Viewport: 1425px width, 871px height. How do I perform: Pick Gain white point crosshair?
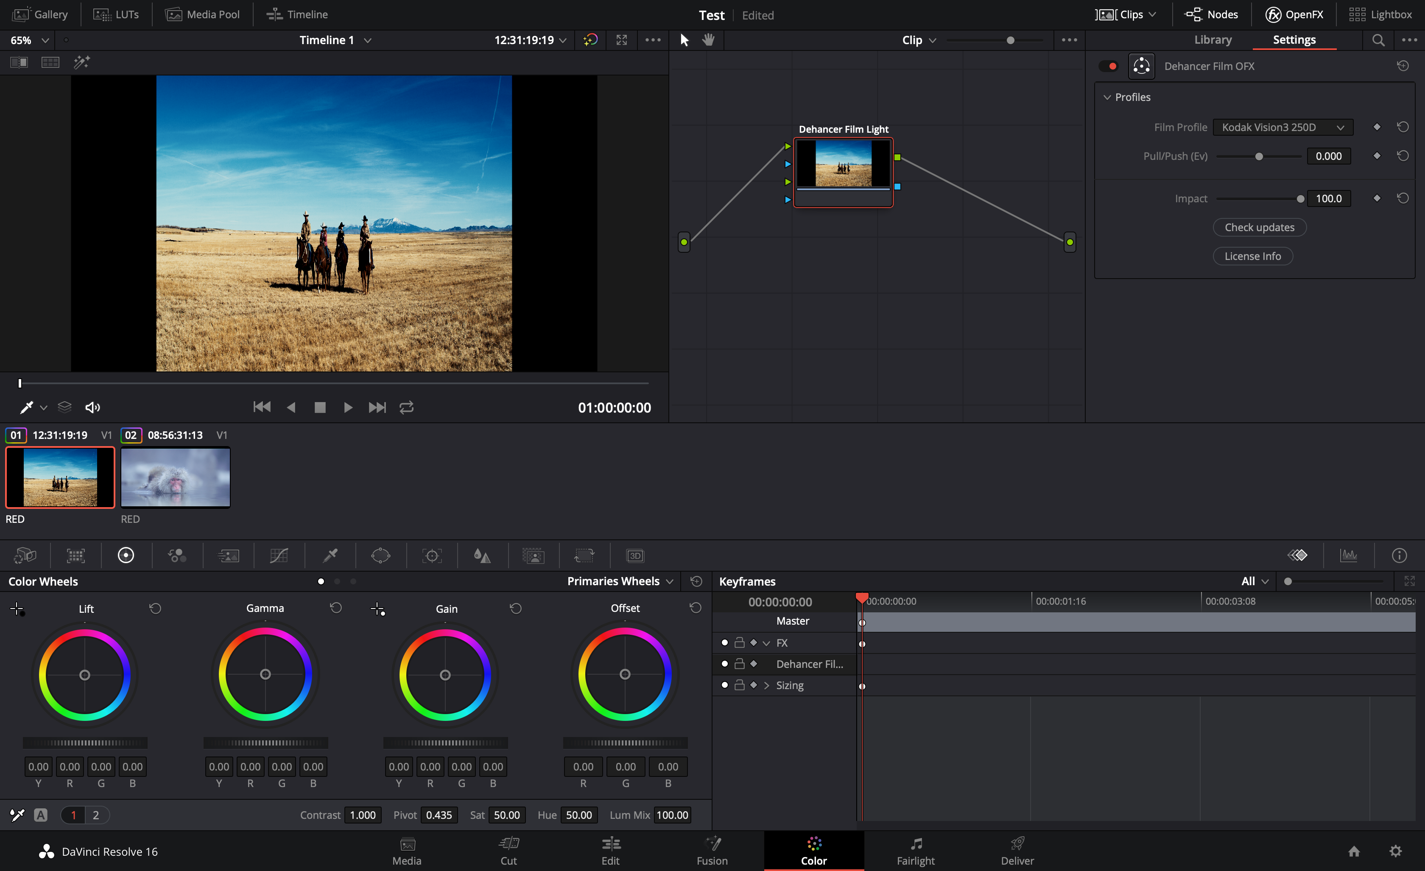377,609
